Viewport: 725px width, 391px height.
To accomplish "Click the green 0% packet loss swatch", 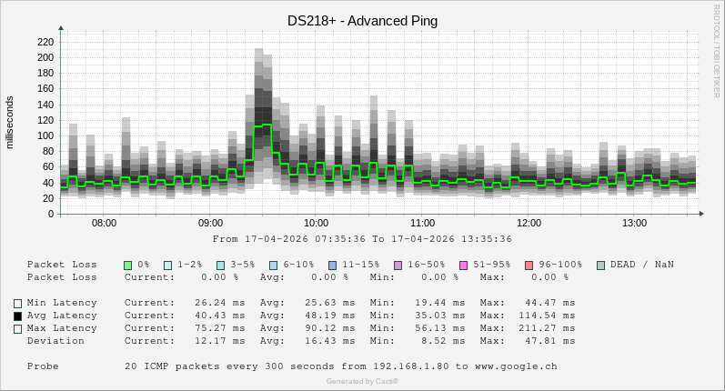I will point(128,265).
